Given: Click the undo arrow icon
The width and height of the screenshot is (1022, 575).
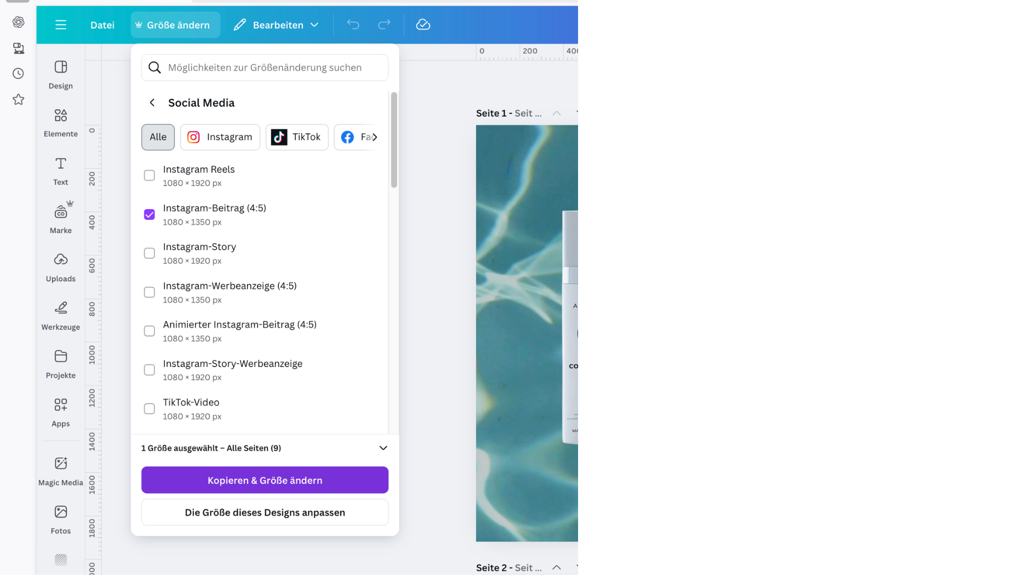Looking at the screenshot, I should [x=353, y=24].
